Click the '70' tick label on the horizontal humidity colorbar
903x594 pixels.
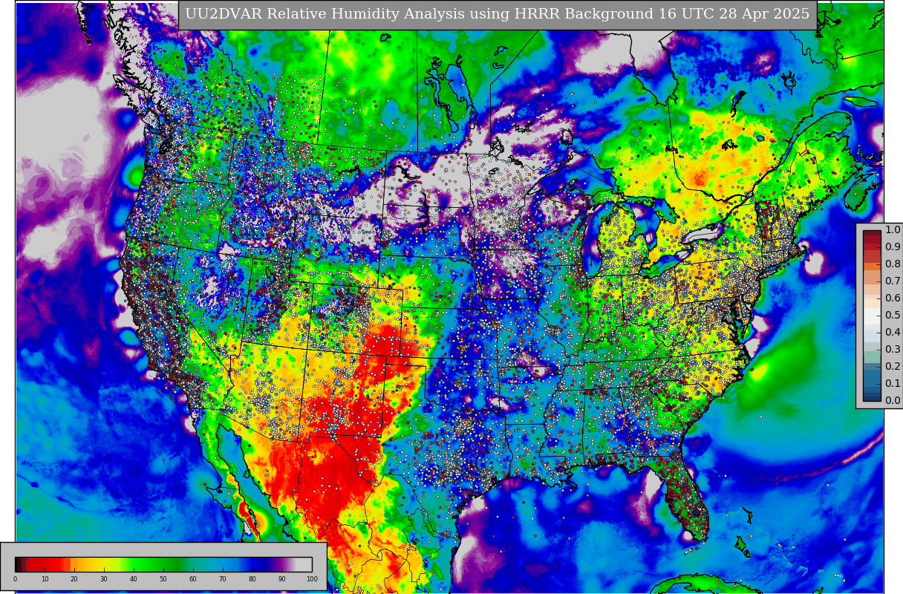[x=223, y=579]
